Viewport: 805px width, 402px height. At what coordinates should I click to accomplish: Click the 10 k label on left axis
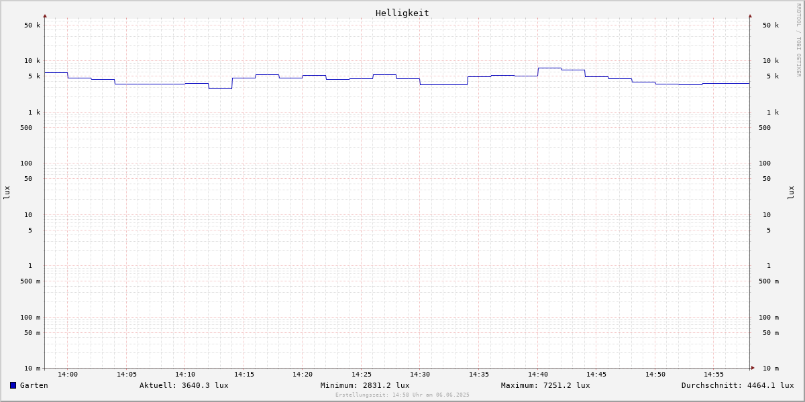32,61
